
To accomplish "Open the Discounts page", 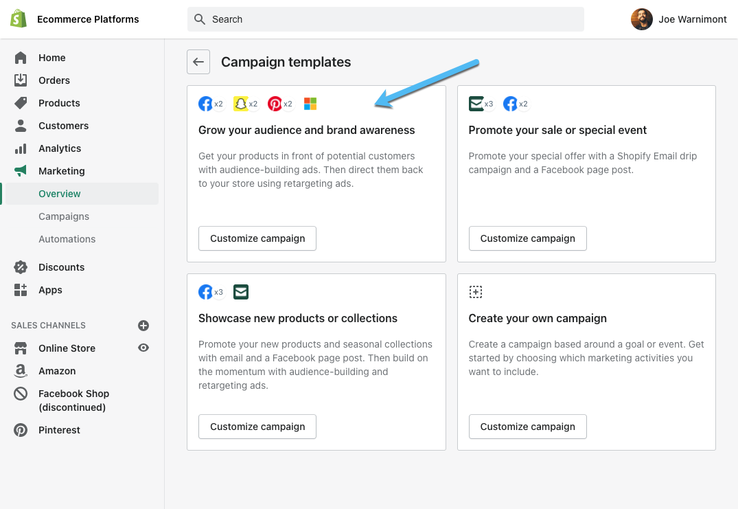I will 61,267.
